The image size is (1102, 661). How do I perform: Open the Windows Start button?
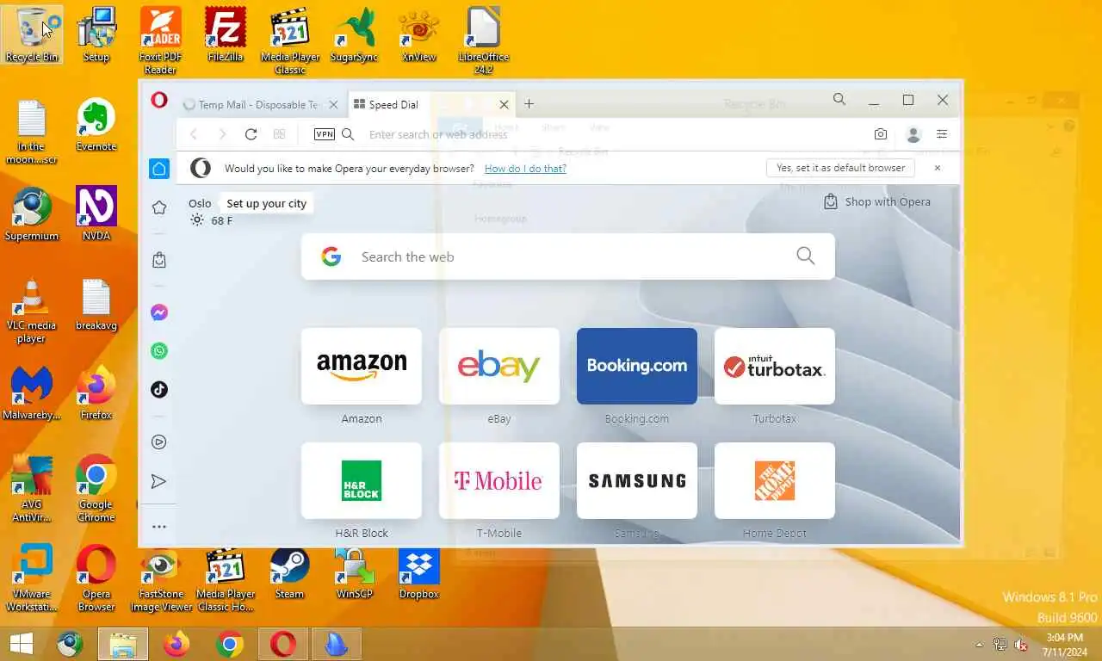[x=21, y=644]
